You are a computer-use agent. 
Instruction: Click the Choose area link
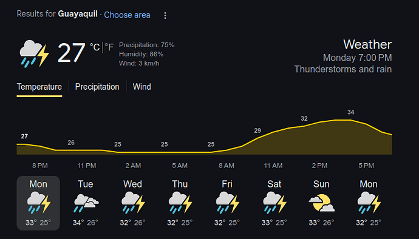tap(127, 15)
